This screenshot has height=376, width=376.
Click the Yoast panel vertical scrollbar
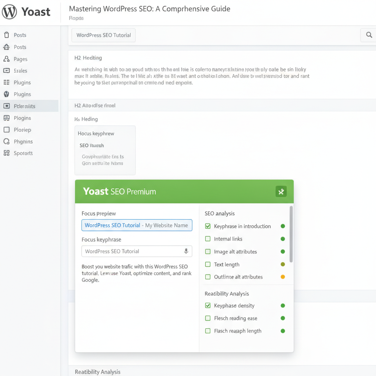point(291,234)
